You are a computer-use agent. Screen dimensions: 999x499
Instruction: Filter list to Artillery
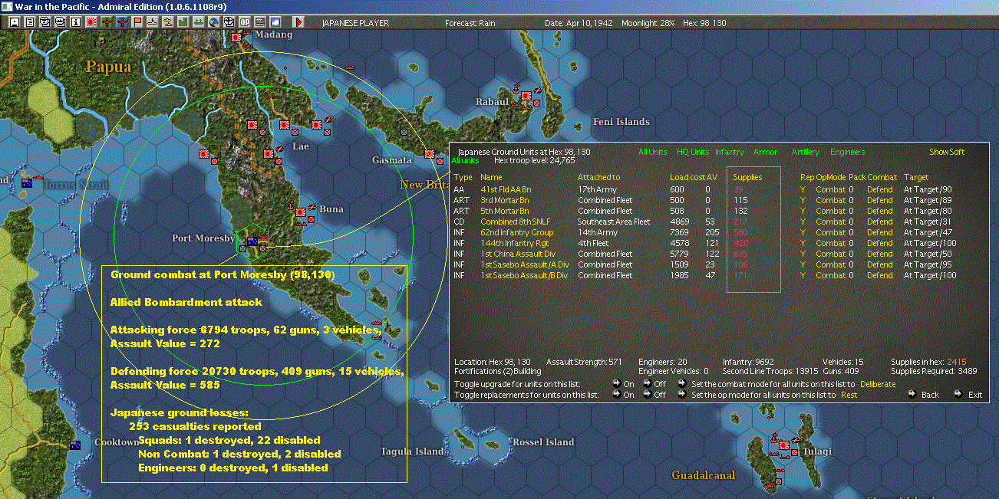coord(806,152)
